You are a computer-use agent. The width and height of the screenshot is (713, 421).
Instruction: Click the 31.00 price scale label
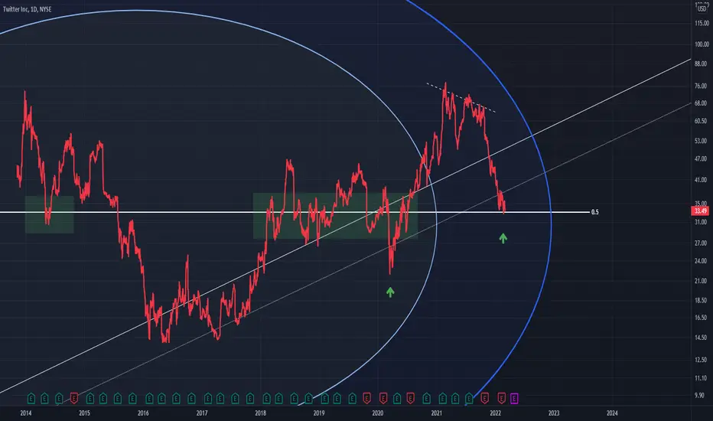[x=700, y=222]
